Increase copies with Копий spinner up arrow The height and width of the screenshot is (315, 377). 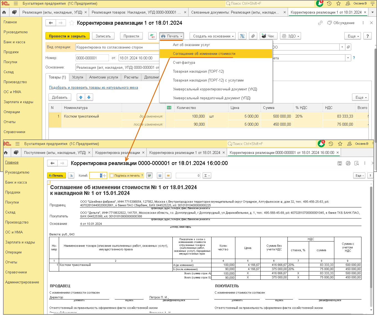coord(104,174)
